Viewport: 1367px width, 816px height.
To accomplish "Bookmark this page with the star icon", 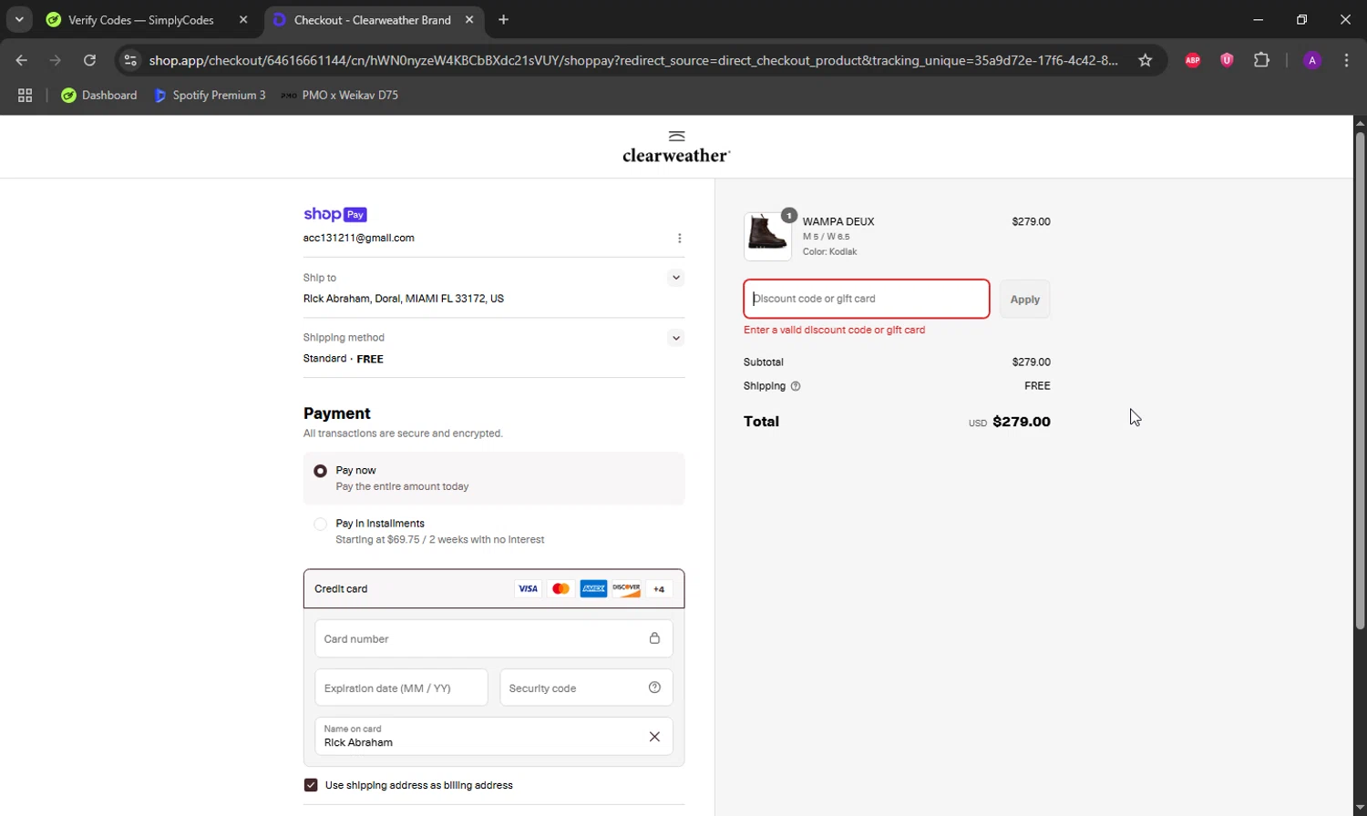I will (x=1146, y=60).
